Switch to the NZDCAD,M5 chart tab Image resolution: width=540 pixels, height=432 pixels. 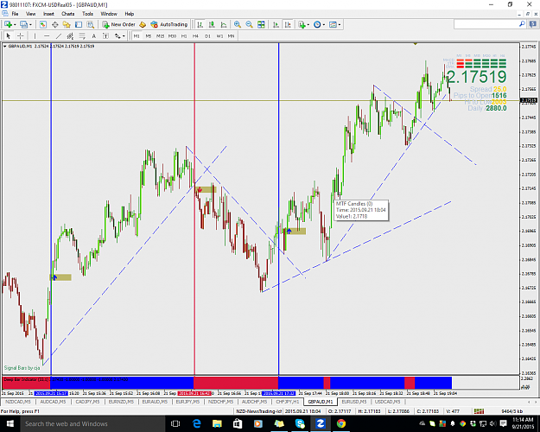point(18,402)
